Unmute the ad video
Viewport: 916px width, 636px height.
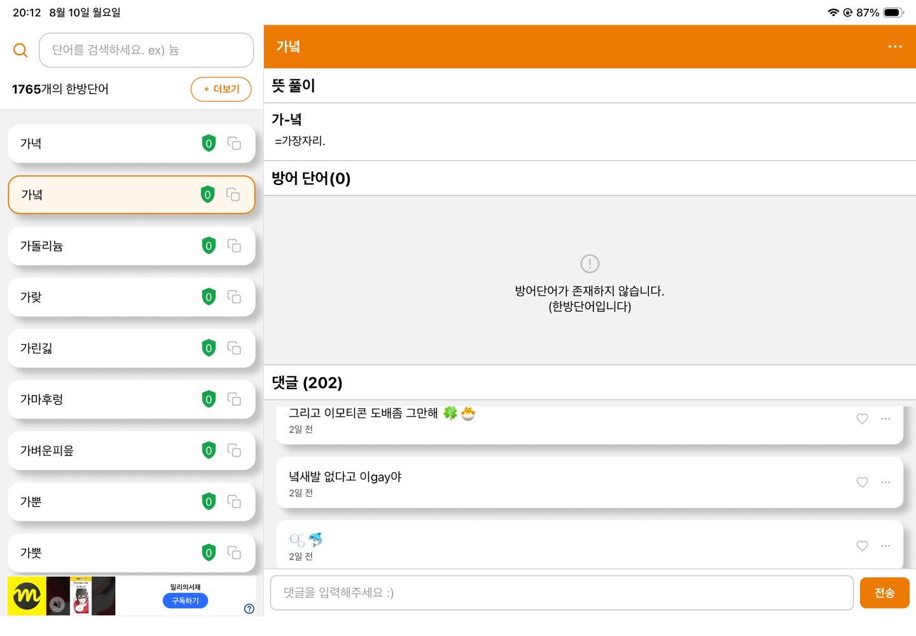pos(57,604)
